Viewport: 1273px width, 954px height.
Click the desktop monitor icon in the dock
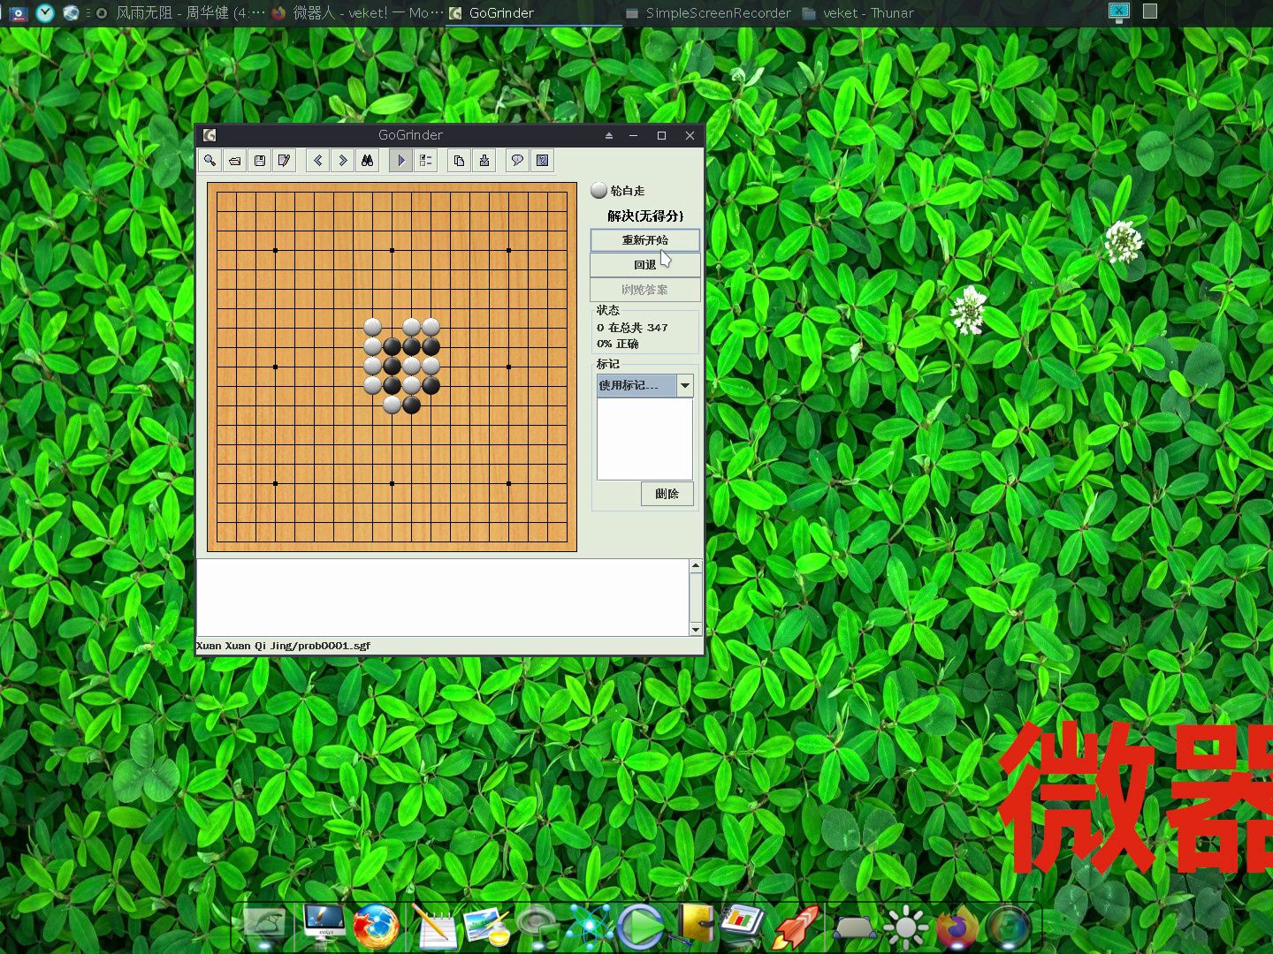click(x=323, y=924)
